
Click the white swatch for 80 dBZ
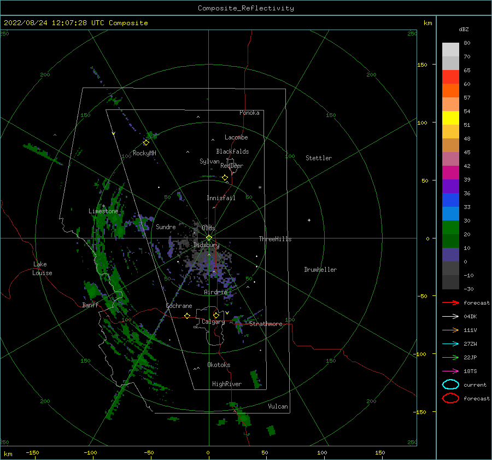(x=450, y=50)
